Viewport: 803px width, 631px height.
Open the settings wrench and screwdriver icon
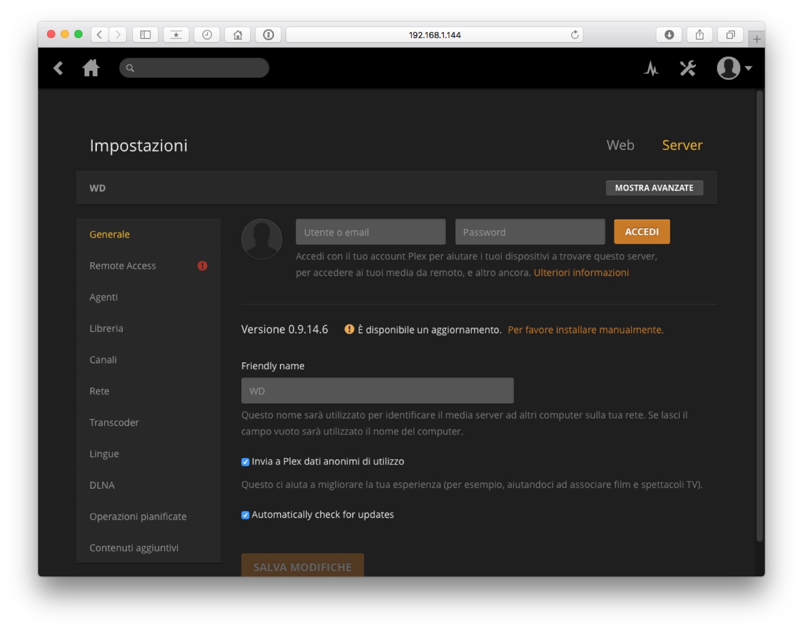pos(688,69)
